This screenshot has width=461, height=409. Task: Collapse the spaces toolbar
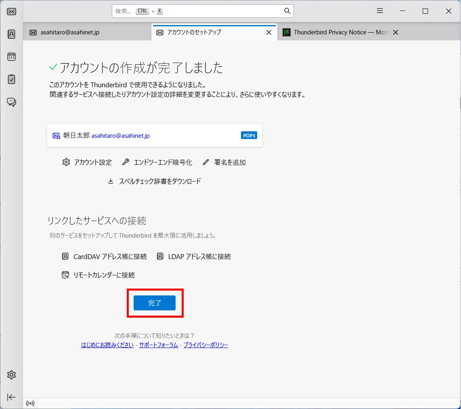(11, 397)
